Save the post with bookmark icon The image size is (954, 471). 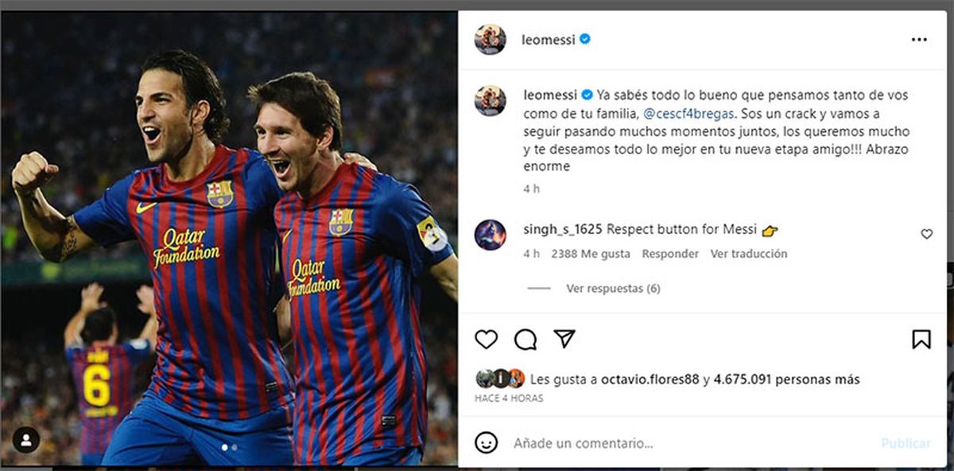point(921,340)
